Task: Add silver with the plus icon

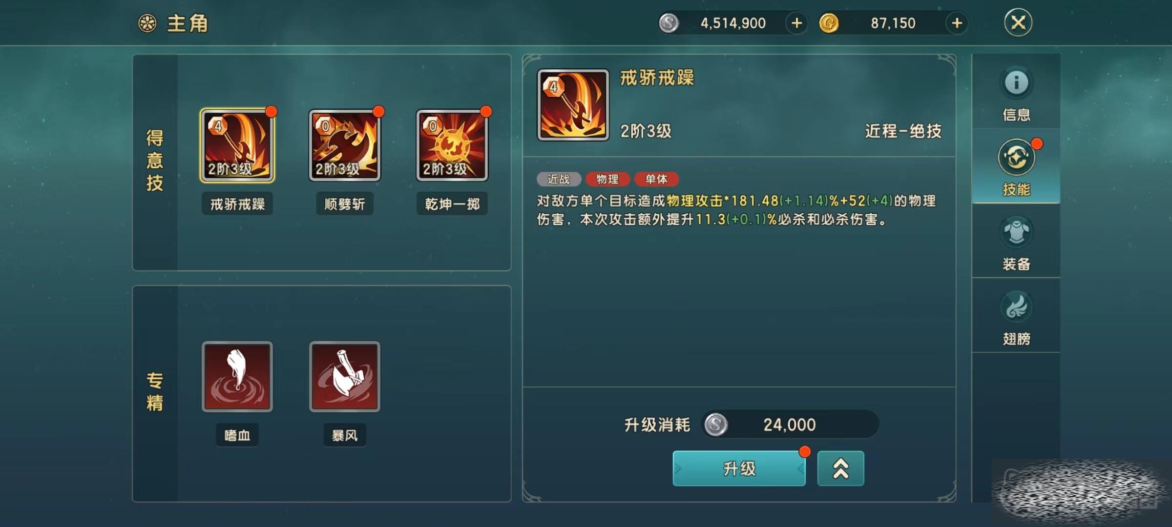Action: (796, 23)
